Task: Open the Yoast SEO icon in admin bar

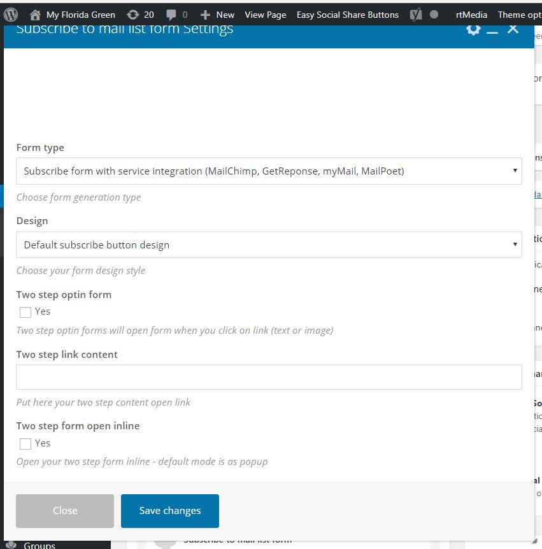Action: point(416,15)
